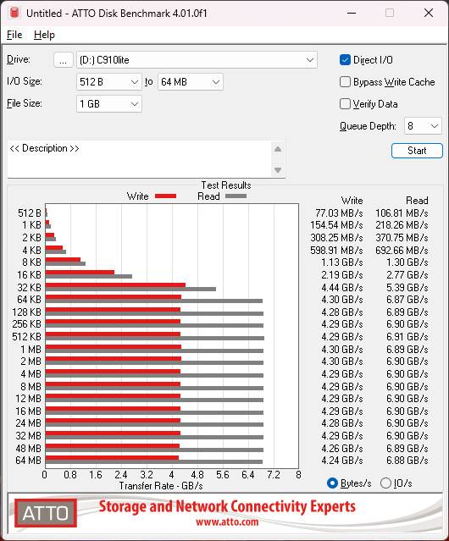449x541 pixels.
Task: Start the benchmark
Action: pos(417,151)
